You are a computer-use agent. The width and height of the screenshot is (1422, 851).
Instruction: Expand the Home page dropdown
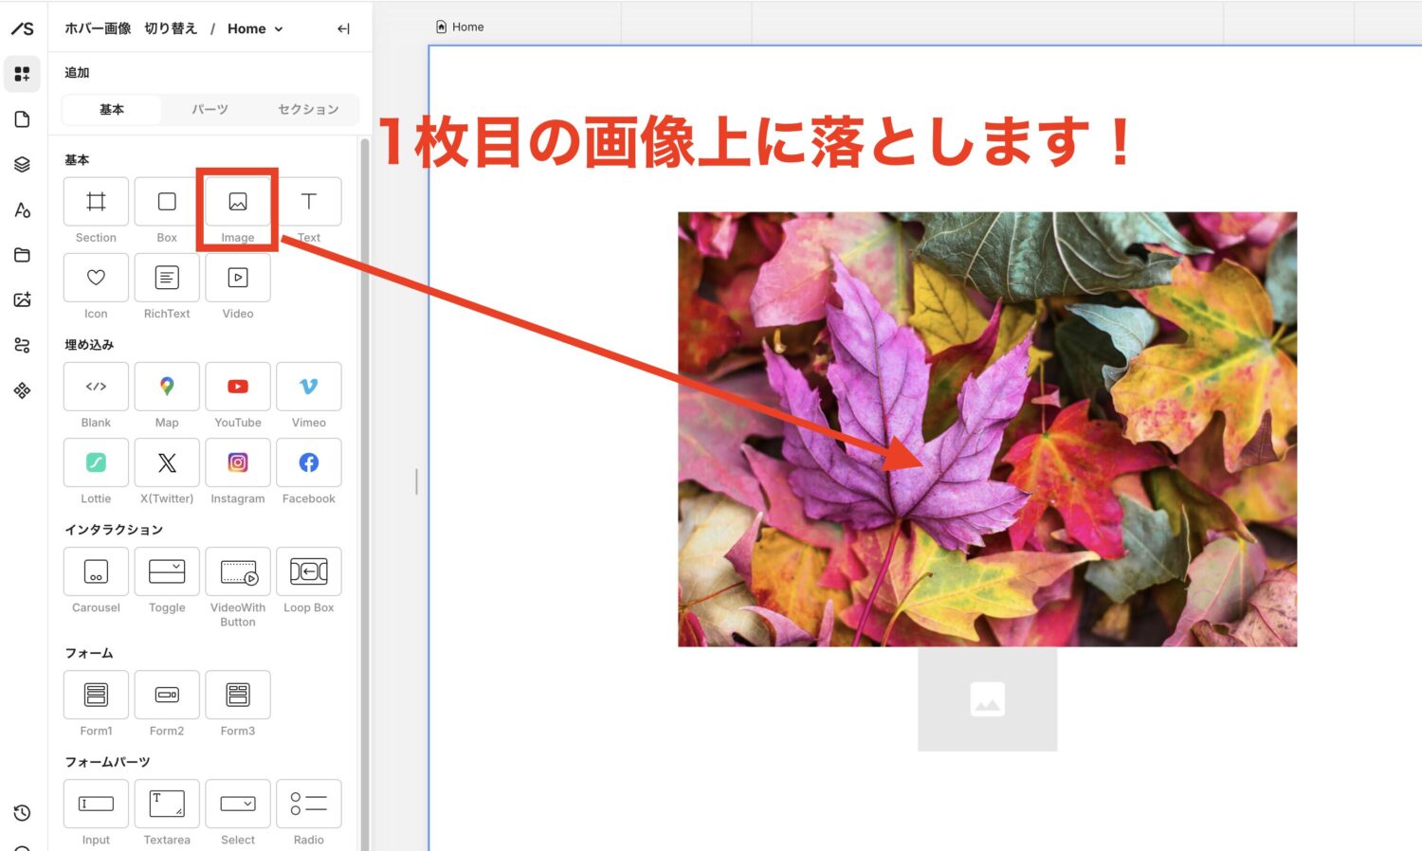(279, 29)
